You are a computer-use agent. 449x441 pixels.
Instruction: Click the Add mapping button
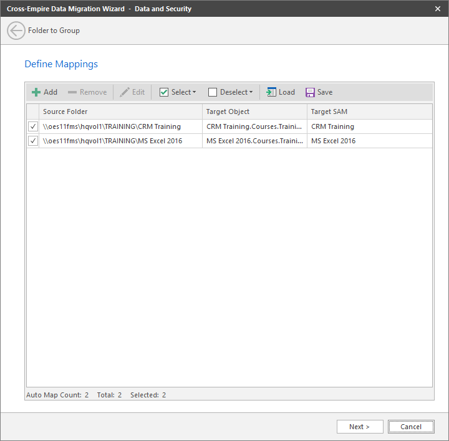[45, 92]
